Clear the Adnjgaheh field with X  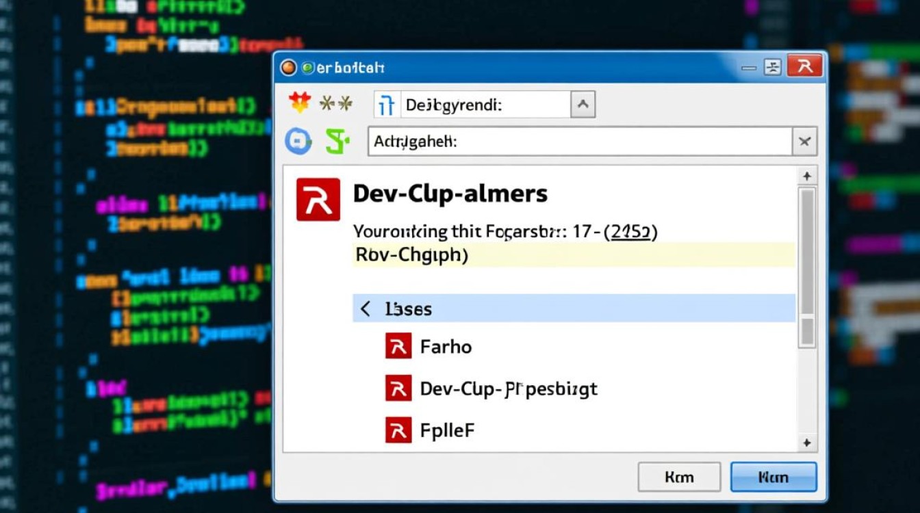(x=804, y=142)
